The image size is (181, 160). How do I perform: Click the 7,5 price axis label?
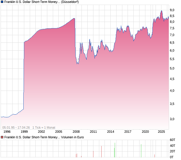point(172,28)
